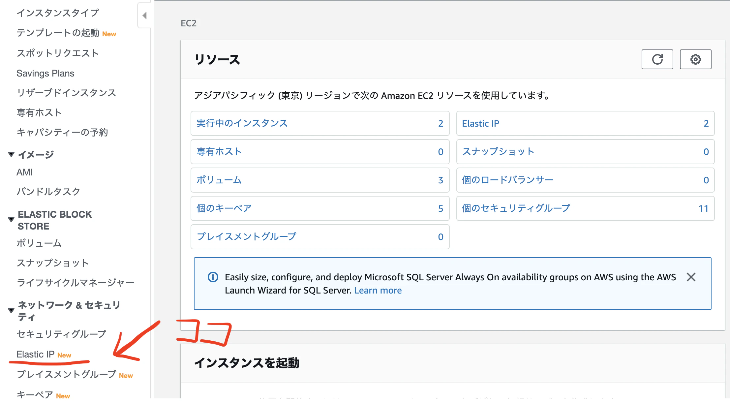Open キャパシティーの予約 in the sidebar

tap(62, 132)
